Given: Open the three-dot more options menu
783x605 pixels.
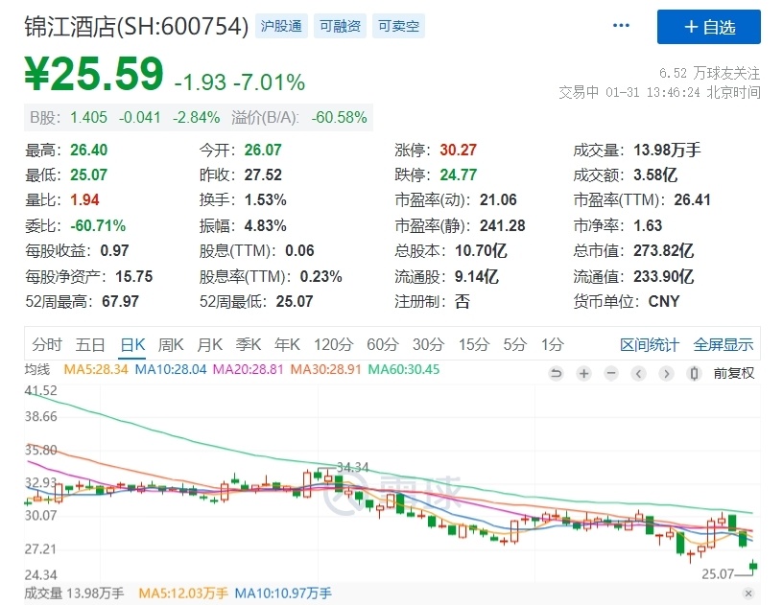Looking at the screenshot, I should tap(621, 26).
